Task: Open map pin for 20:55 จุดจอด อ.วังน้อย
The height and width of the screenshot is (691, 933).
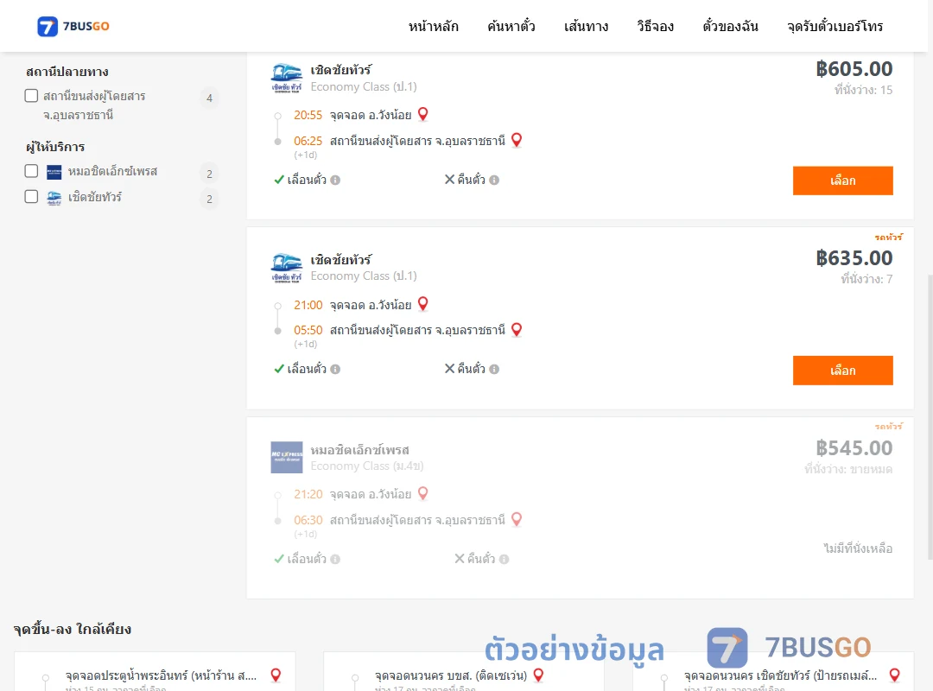Action: [x=423, y=114]
